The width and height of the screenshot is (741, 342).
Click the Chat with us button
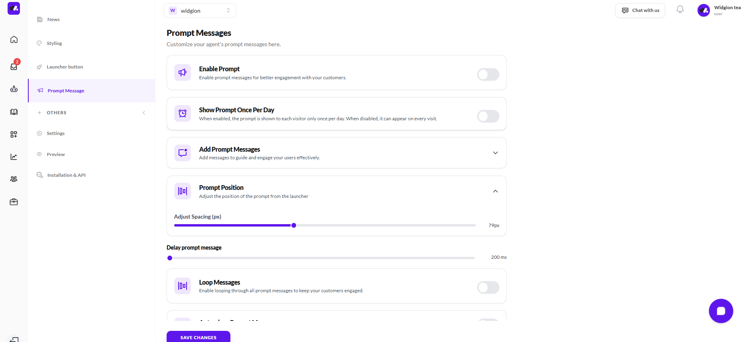point(640,10)
